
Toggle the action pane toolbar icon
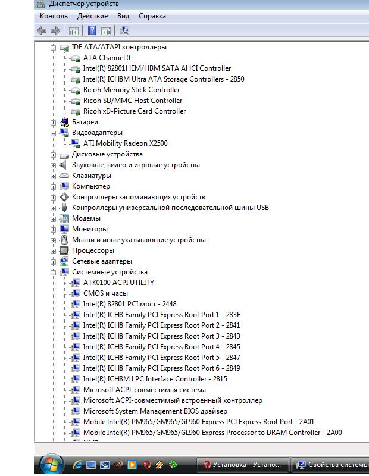[106, 31]
